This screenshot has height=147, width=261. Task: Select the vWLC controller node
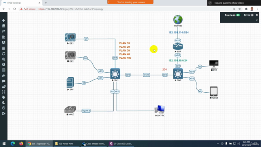[70, 109]
